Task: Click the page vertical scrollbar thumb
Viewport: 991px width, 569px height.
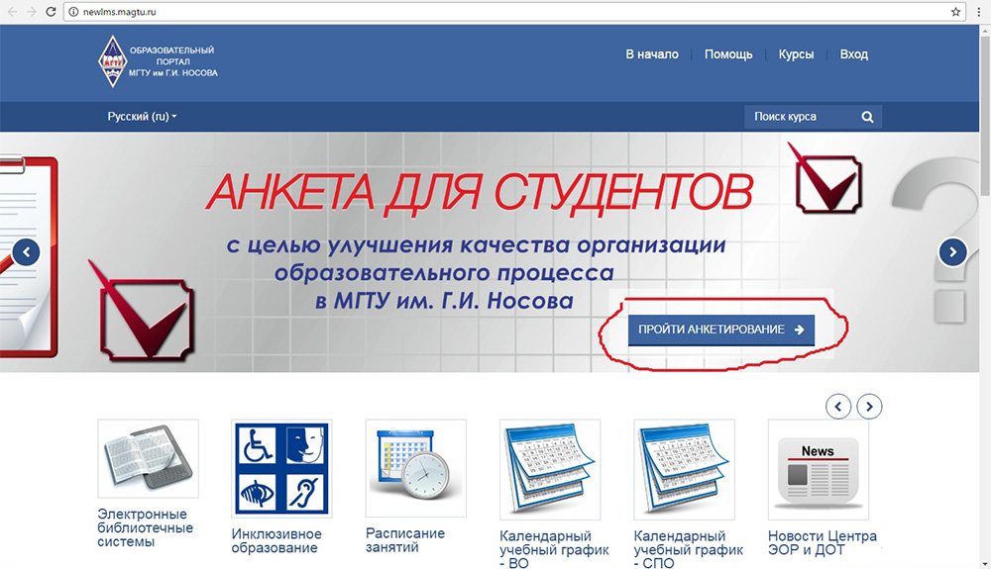Action: point(985,114)
